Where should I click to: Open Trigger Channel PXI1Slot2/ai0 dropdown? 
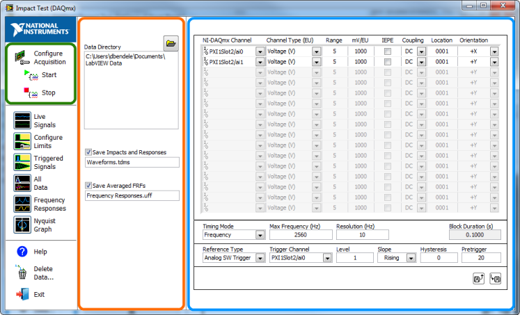(327, 258)
